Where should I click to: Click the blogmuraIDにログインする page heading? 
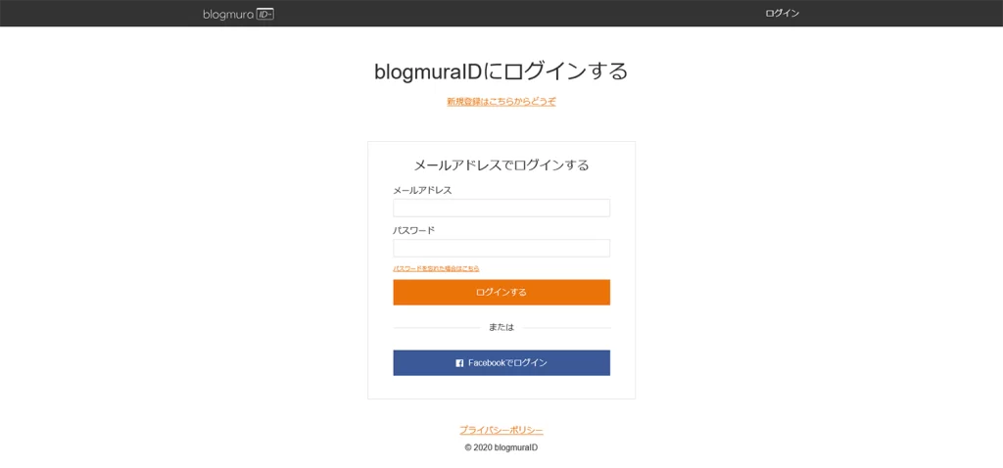click(501, 70)
